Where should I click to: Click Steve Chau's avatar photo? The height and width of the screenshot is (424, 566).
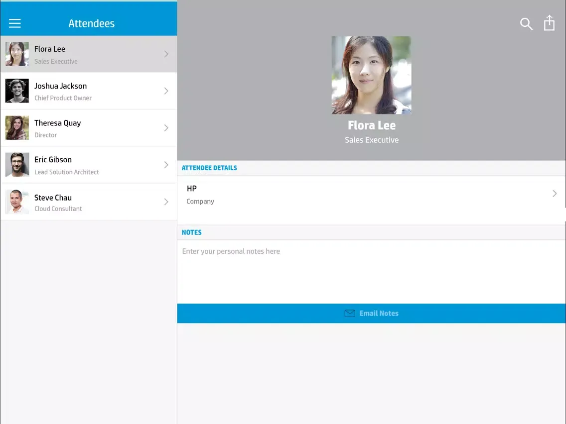[17, 202]
